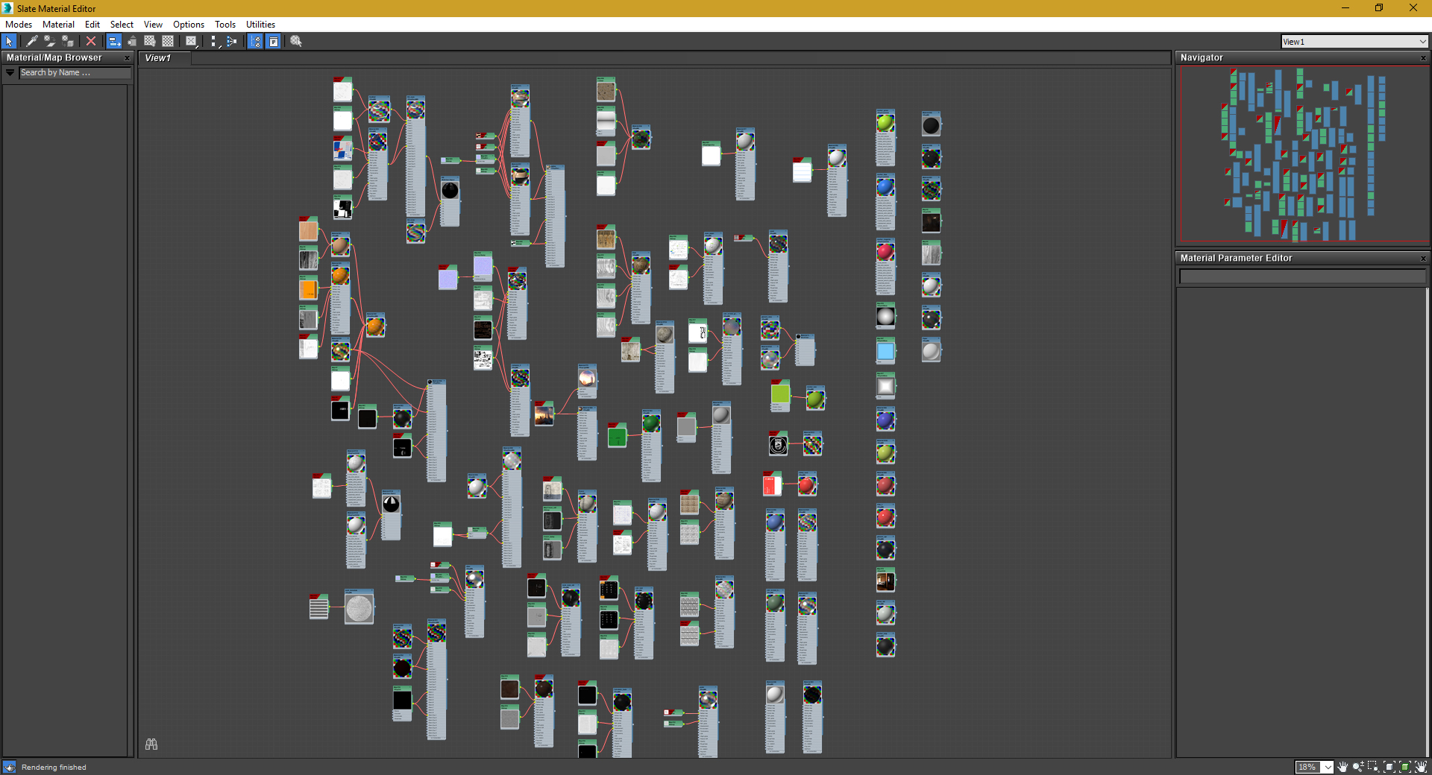Screen dimensions: 1432x775
Task: Click Pan to Selected icon
Action: (1421, 767)
